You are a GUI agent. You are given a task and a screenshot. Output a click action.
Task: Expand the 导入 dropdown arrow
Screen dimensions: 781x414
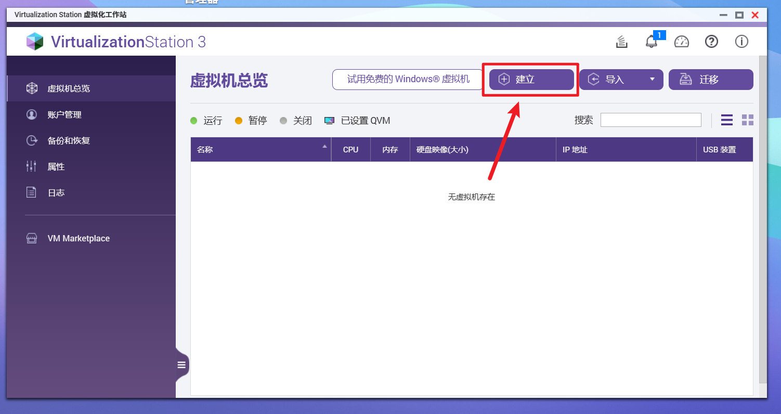[x=652, y=80]
